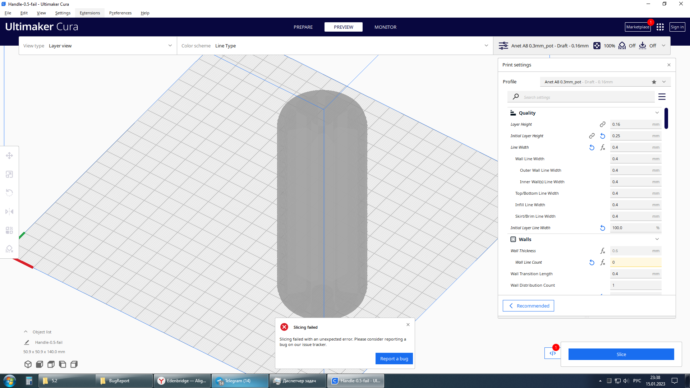Viewport: 690px width, 388px height.
Task: Mark profile as favorite with star
Action: 654,82
